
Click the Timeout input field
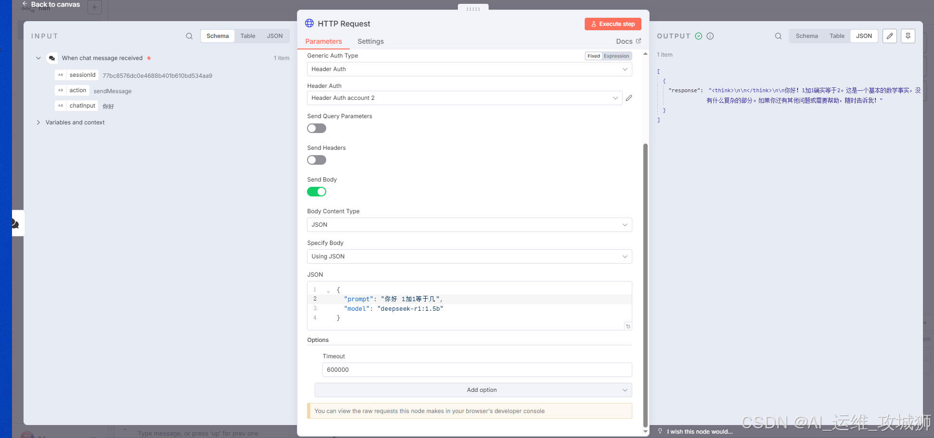coord(477,370)
